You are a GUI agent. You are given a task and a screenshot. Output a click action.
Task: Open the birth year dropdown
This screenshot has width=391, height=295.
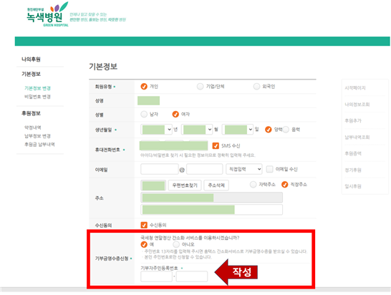(x=156, y=130)
